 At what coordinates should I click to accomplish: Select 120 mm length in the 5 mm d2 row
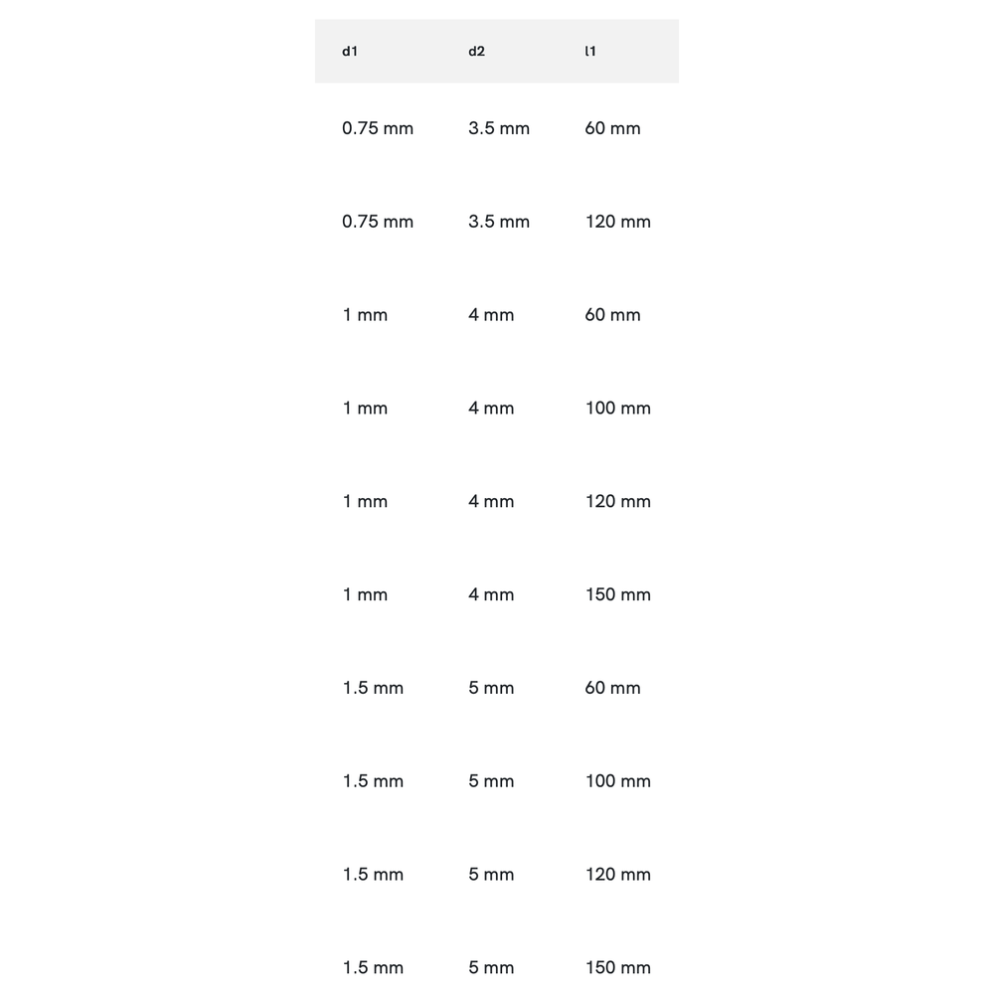(617, 875)
